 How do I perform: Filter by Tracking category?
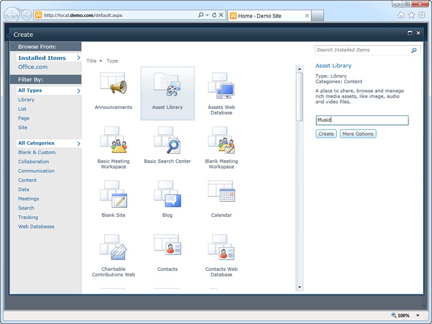28,217
